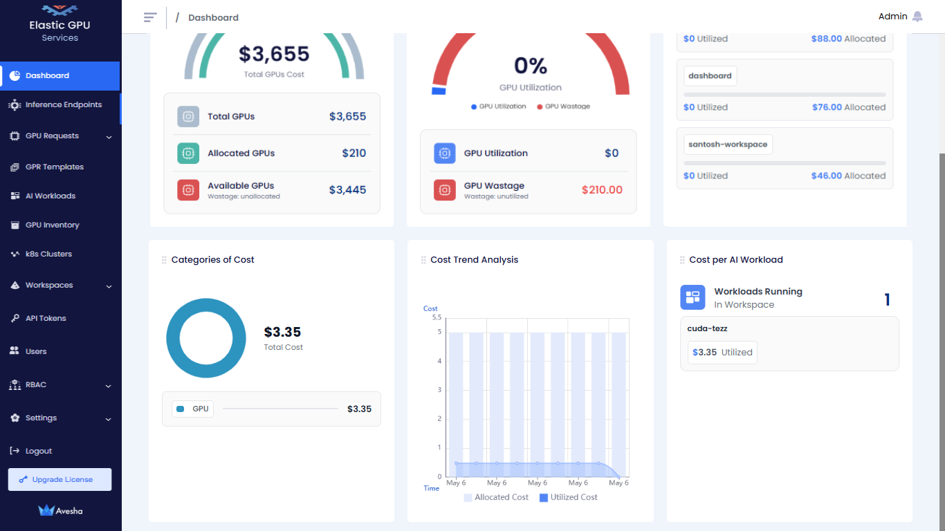The width and height of the screenshot is (945, 531).
Task: Click the Inference Endpoints sidebar icon
Action: (x=15, y=105)
